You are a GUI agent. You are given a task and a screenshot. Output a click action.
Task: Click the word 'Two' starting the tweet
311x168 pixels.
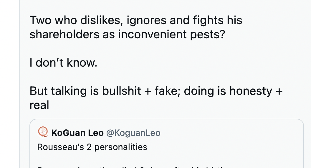point(41,20)
